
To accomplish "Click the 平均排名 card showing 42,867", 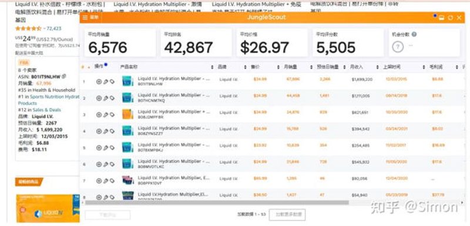I will [196, 43].
